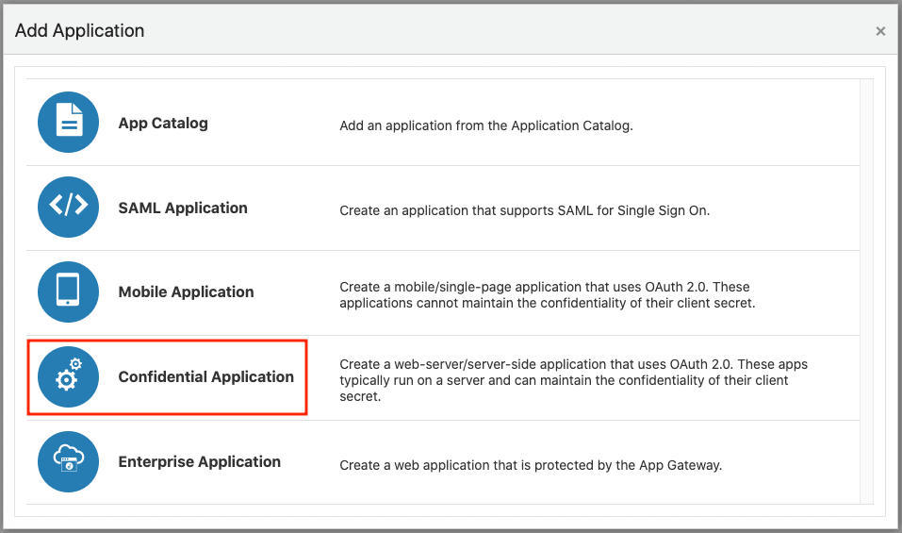902x533 pixels.
Task: Click the vertical scrollbar track of the list
Action: (x=866, y=291)
